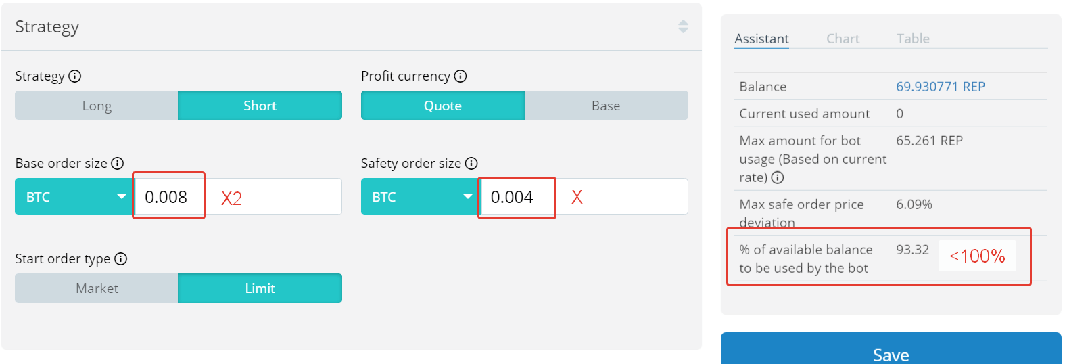Click the Max amount for bot info icon
Screen dimensions: 1067x364
tap(778, 177)
